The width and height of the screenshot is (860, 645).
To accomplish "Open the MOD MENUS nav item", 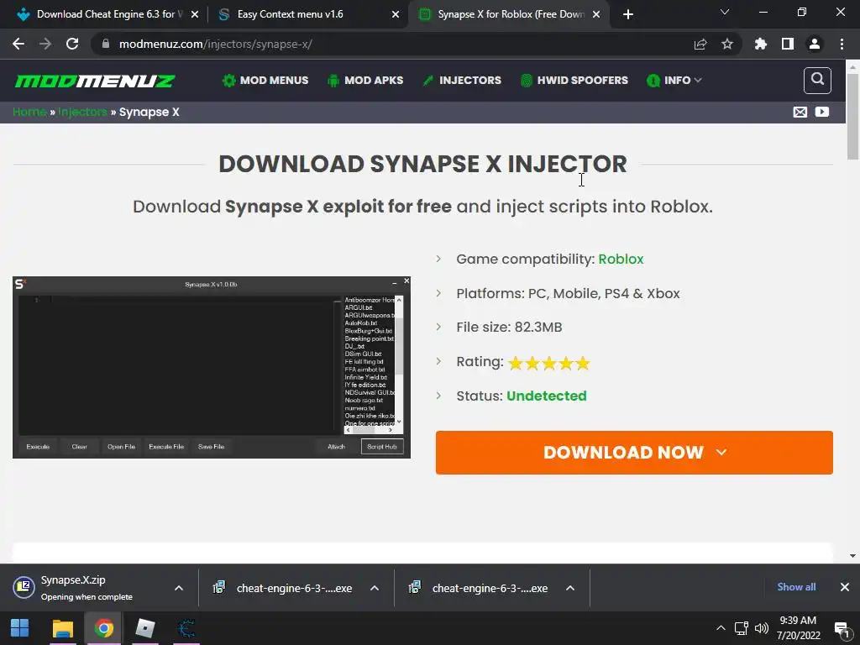I will coord(265,81).
